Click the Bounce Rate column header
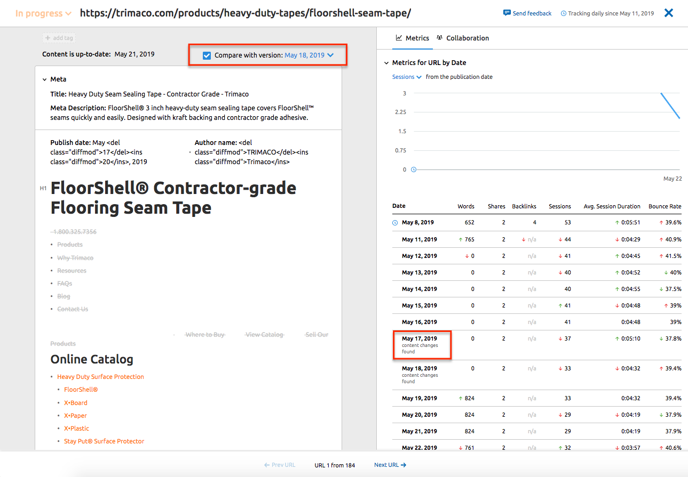Screen dimensions: 688x477 665,206
